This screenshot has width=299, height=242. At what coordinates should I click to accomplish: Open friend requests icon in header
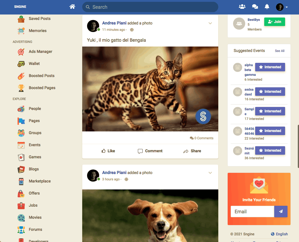(x=242, y=7)
